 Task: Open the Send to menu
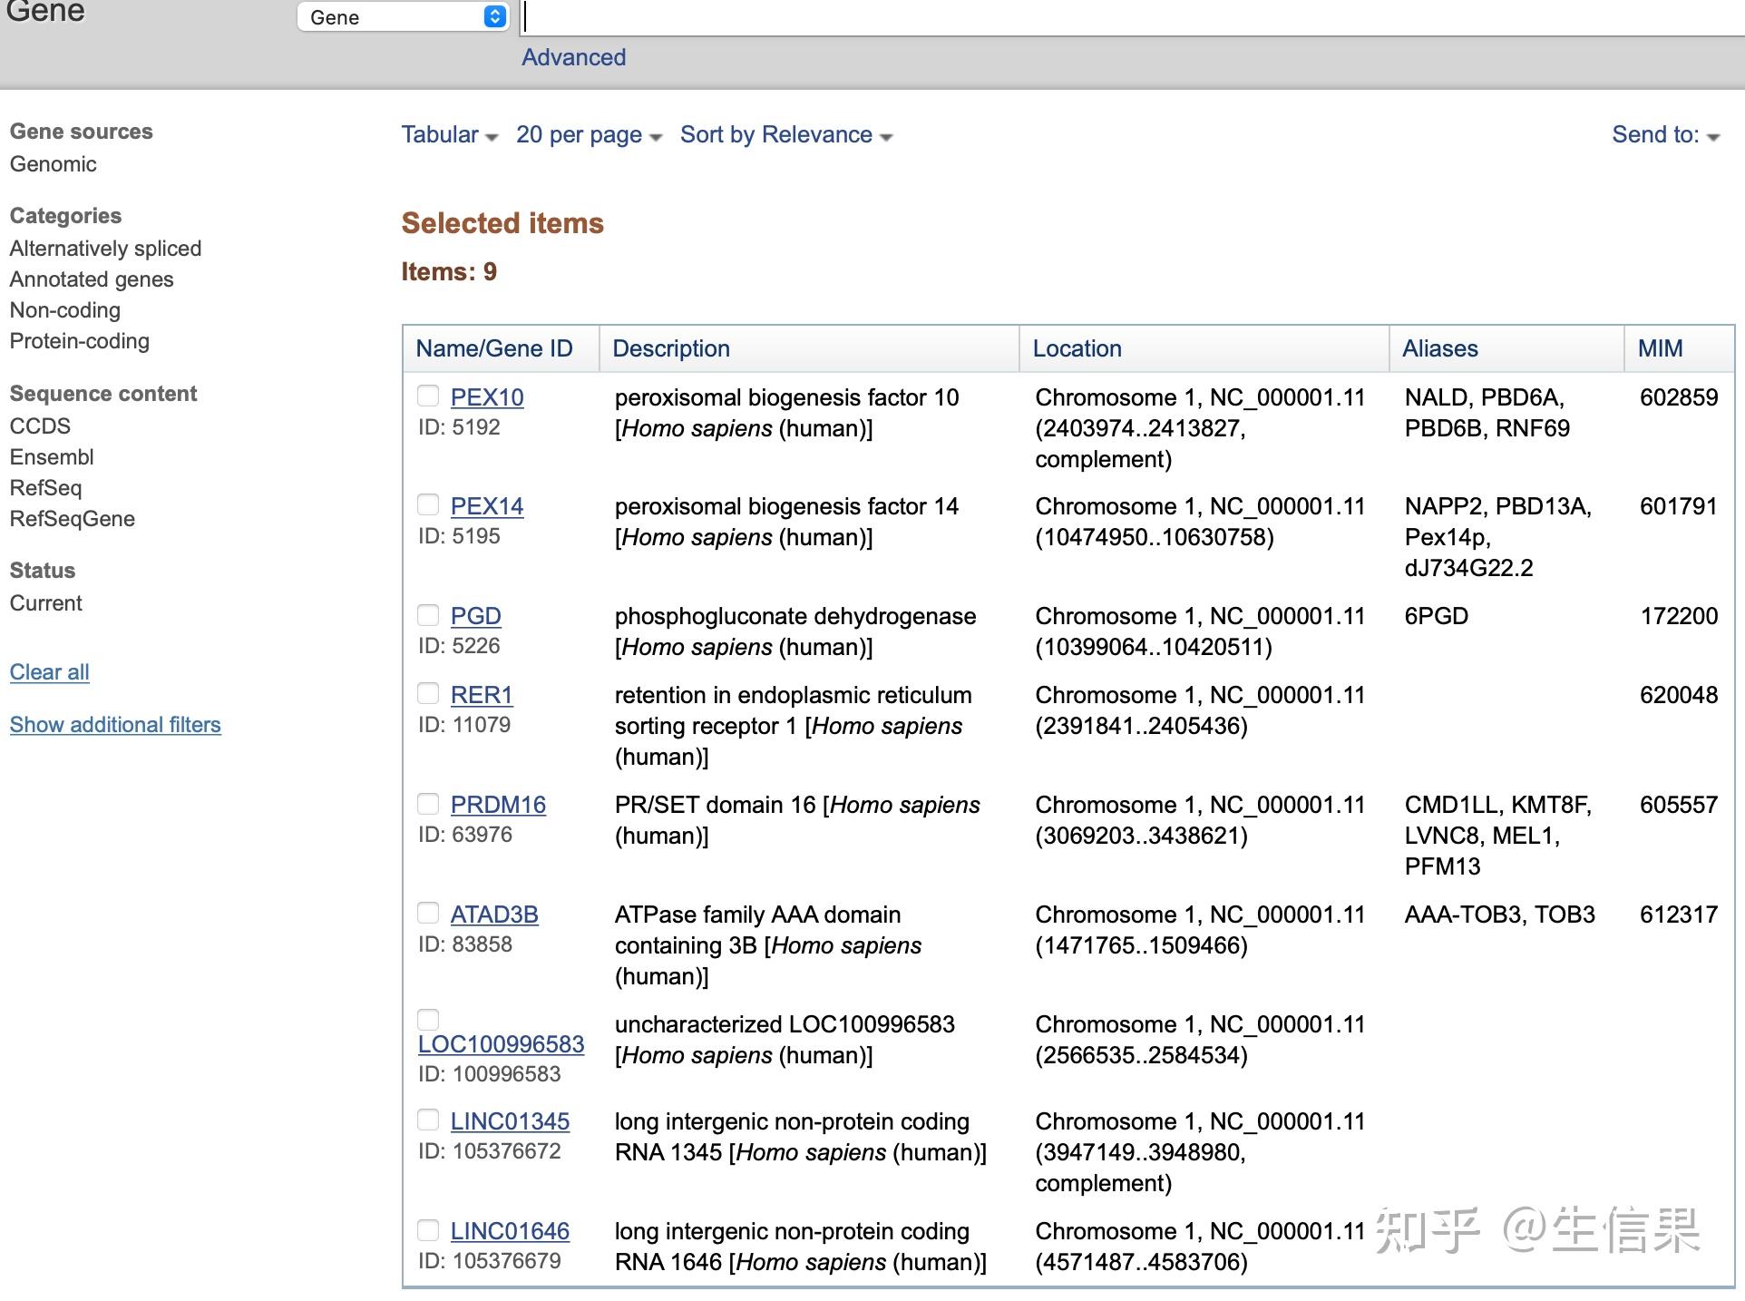click(x=1664, y=135)
